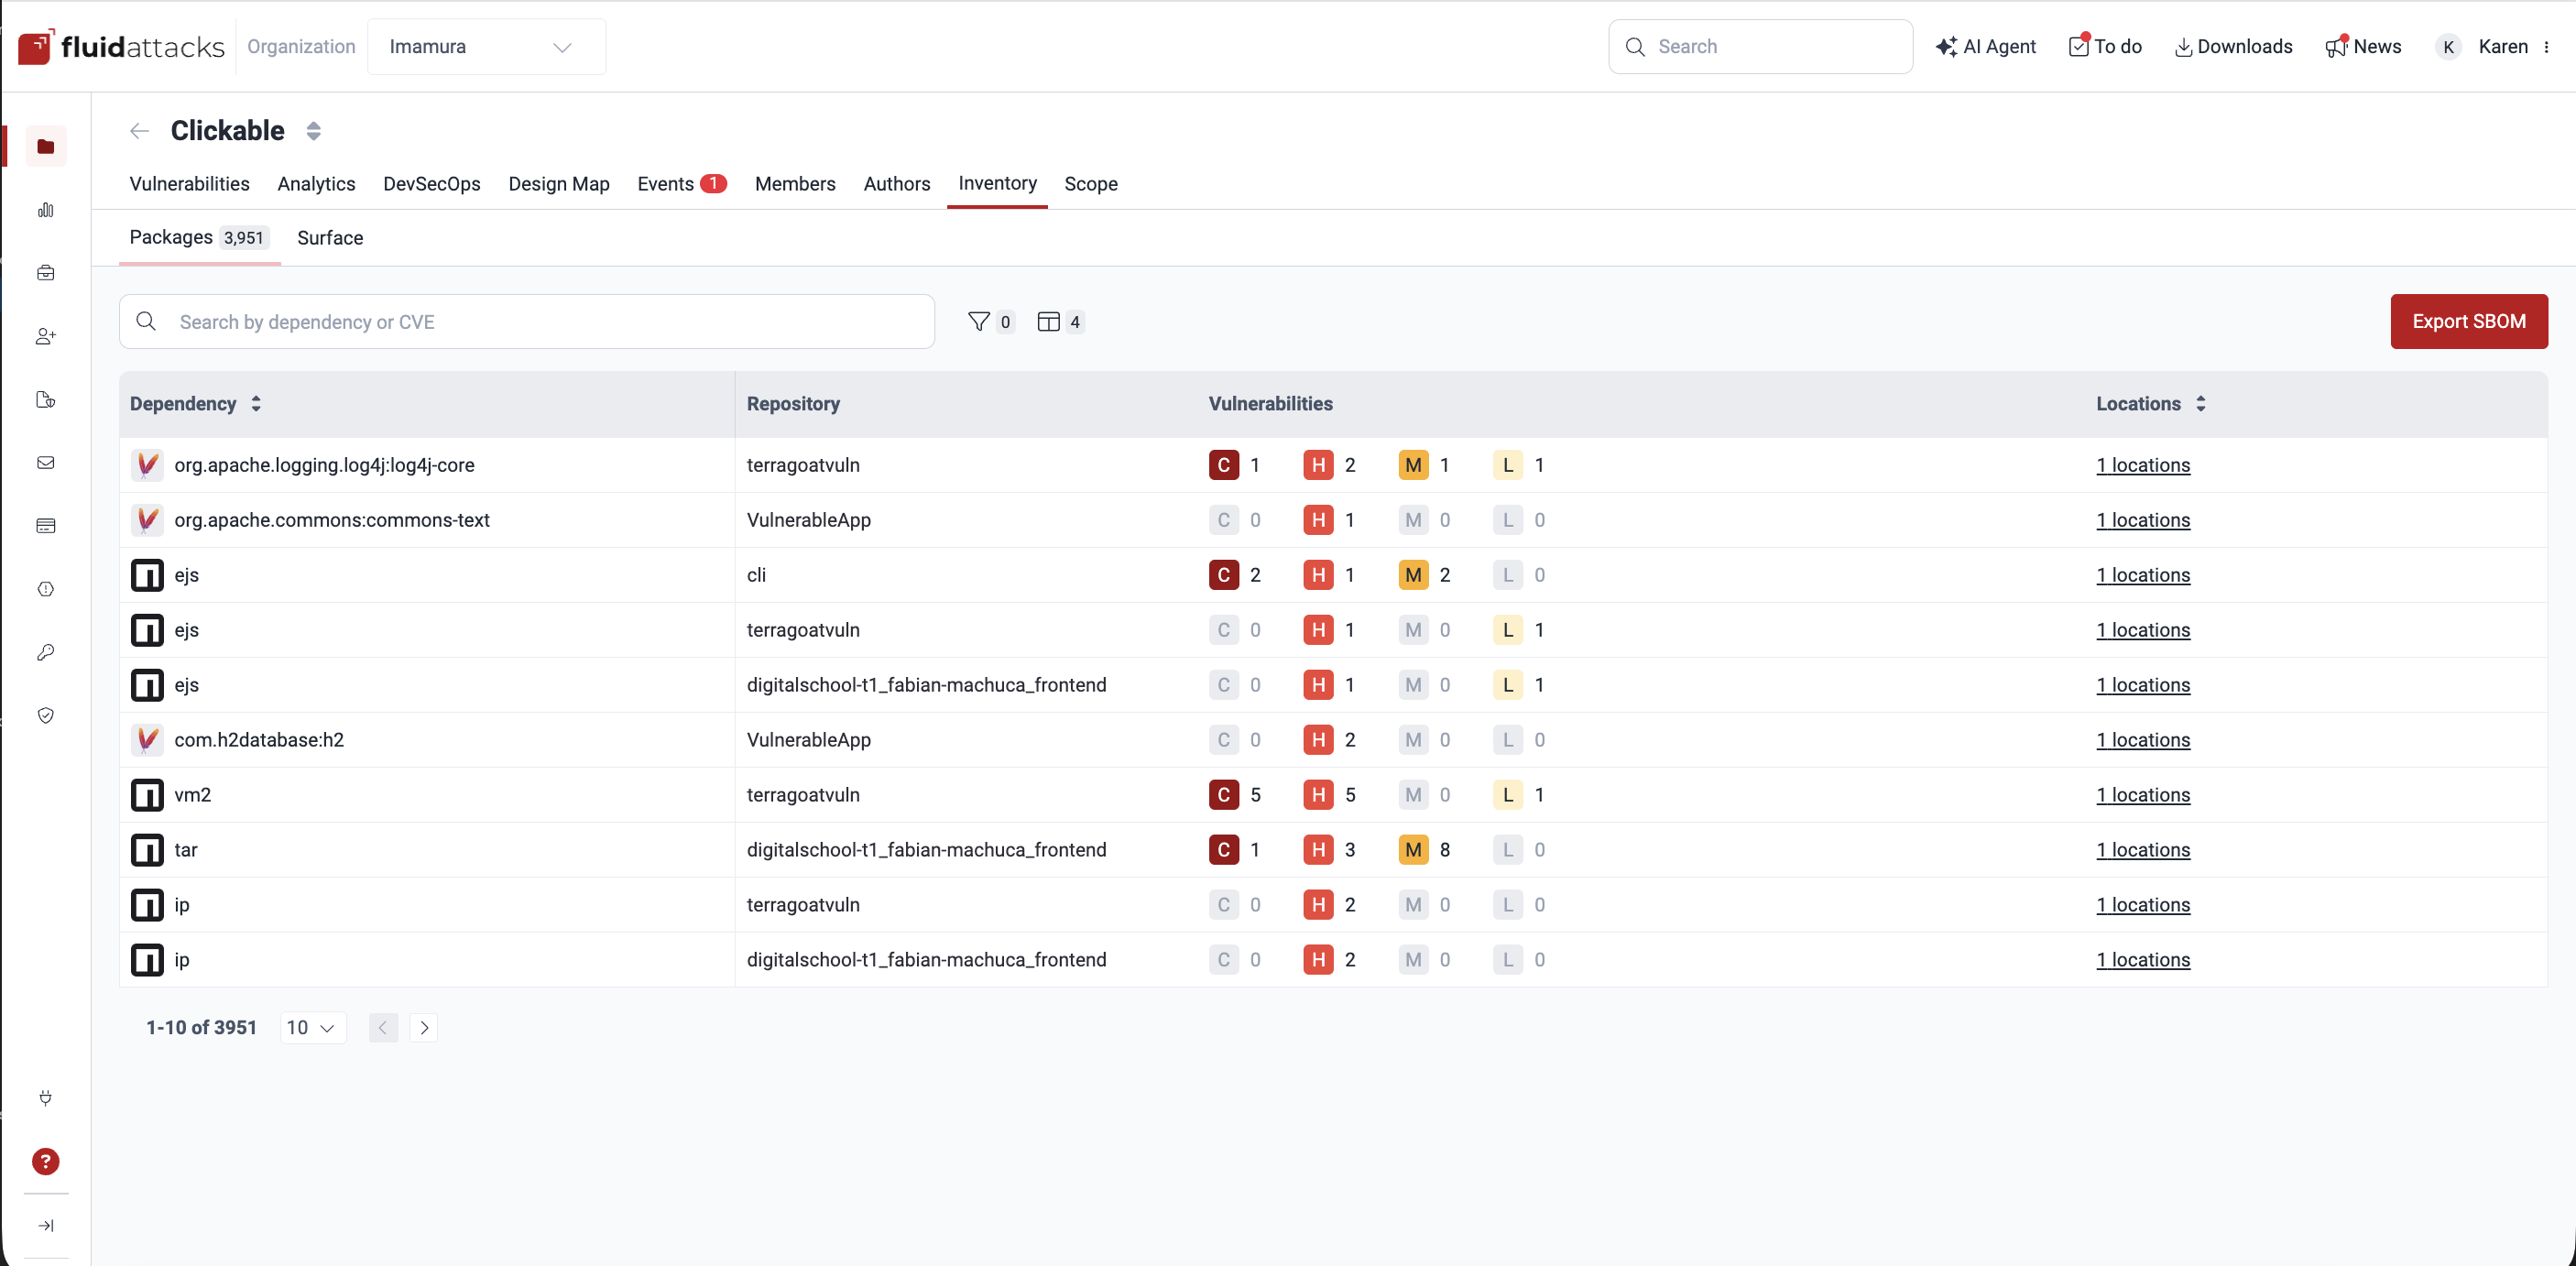2576x1266 pixels.
Task: Open the Clickable group switcher arrows
Action: [x=313, y=131]
